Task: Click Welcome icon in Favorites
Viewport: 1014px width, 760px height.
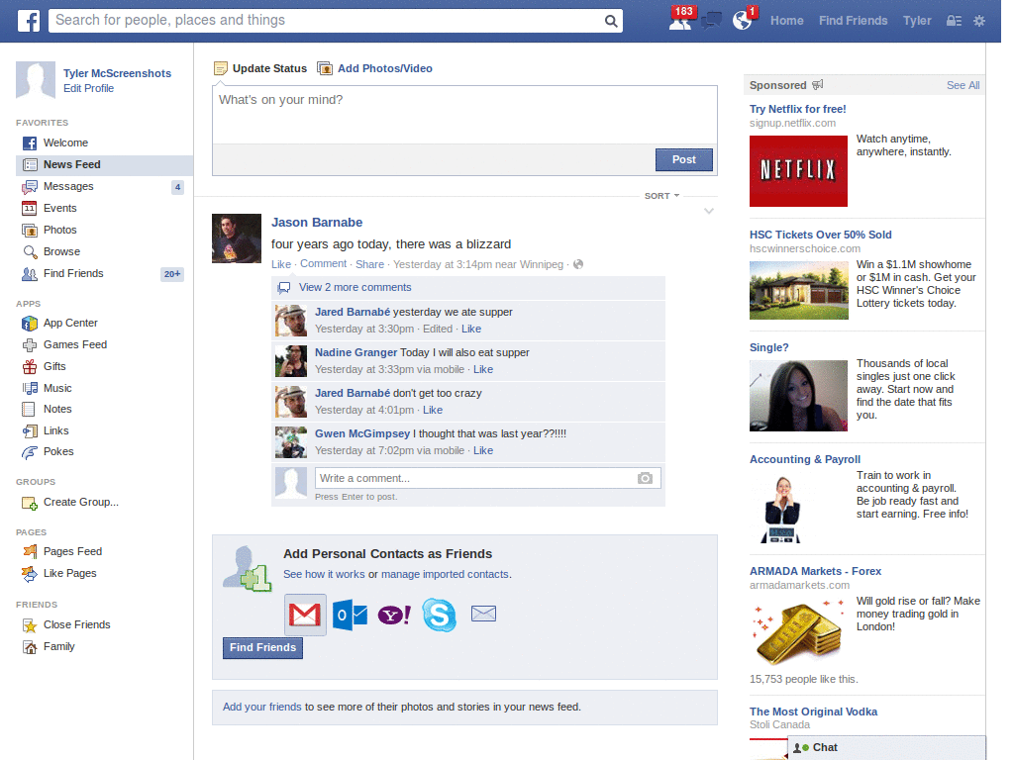Action: tap(29, 142)
